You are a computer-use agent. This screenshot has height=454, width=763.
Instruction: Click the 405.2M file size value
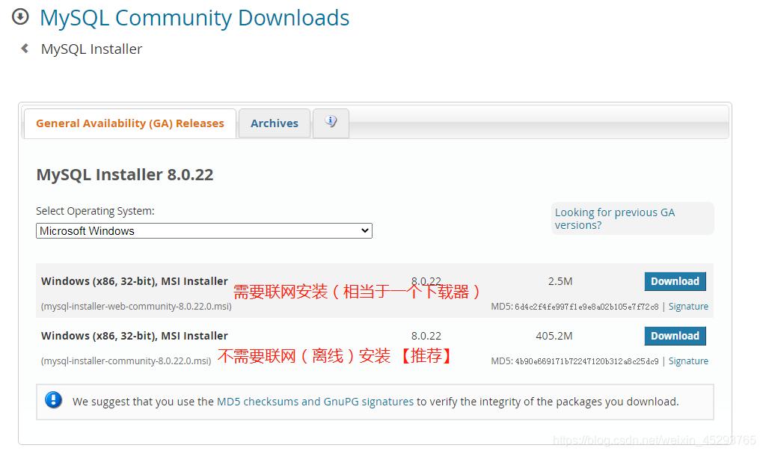coord(554,336)
